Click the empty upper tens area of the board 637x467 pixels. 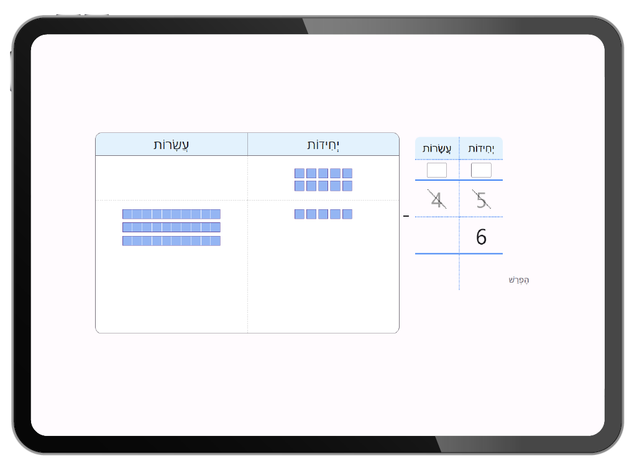point(172,178)
